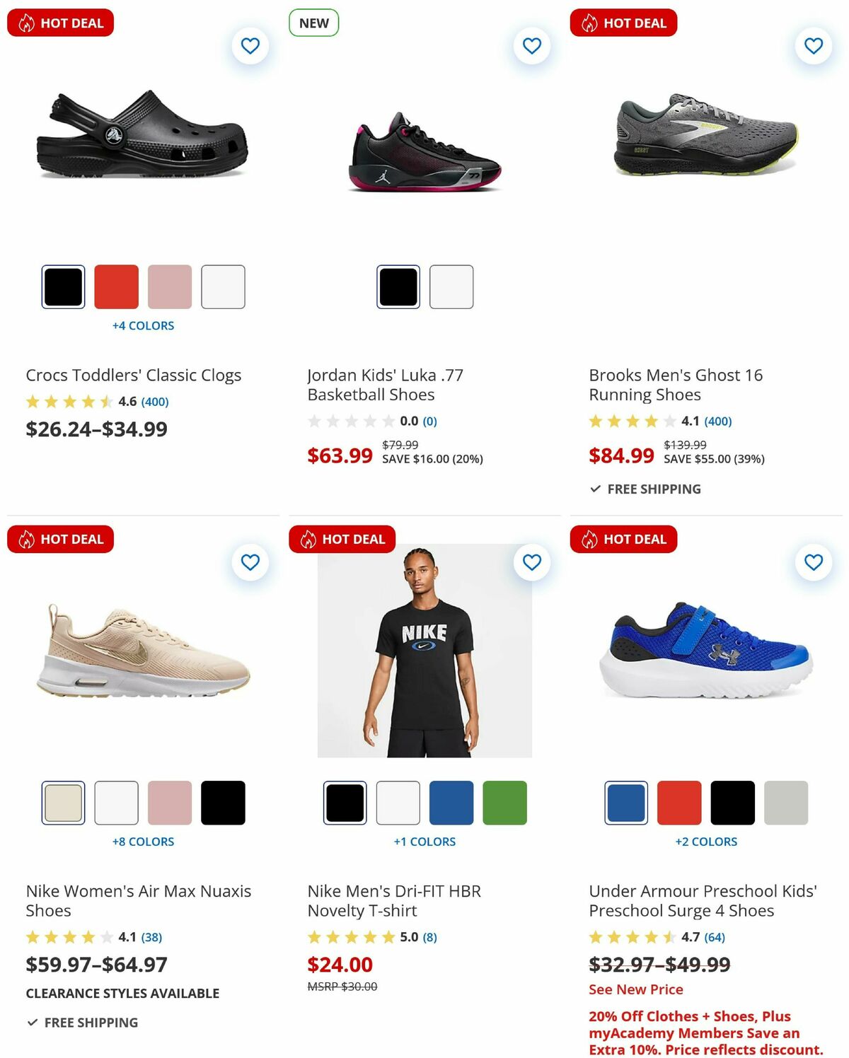Viewport: 849px width, 1058px height.
Task: Click the star rating on Nike Dri-FIT T-shirt
Action: tap(349, 936)
